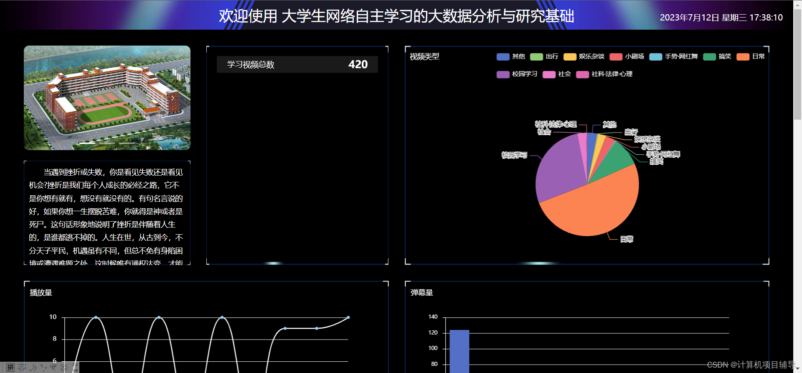Toggle half/full width moon icon in IME toolbar
The width and height of the screenshot is (802, 373).
click(x=33, y=368)
